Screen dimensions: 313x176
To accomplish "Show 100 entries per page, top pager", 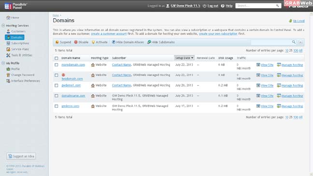I will (x=296, y=51).
